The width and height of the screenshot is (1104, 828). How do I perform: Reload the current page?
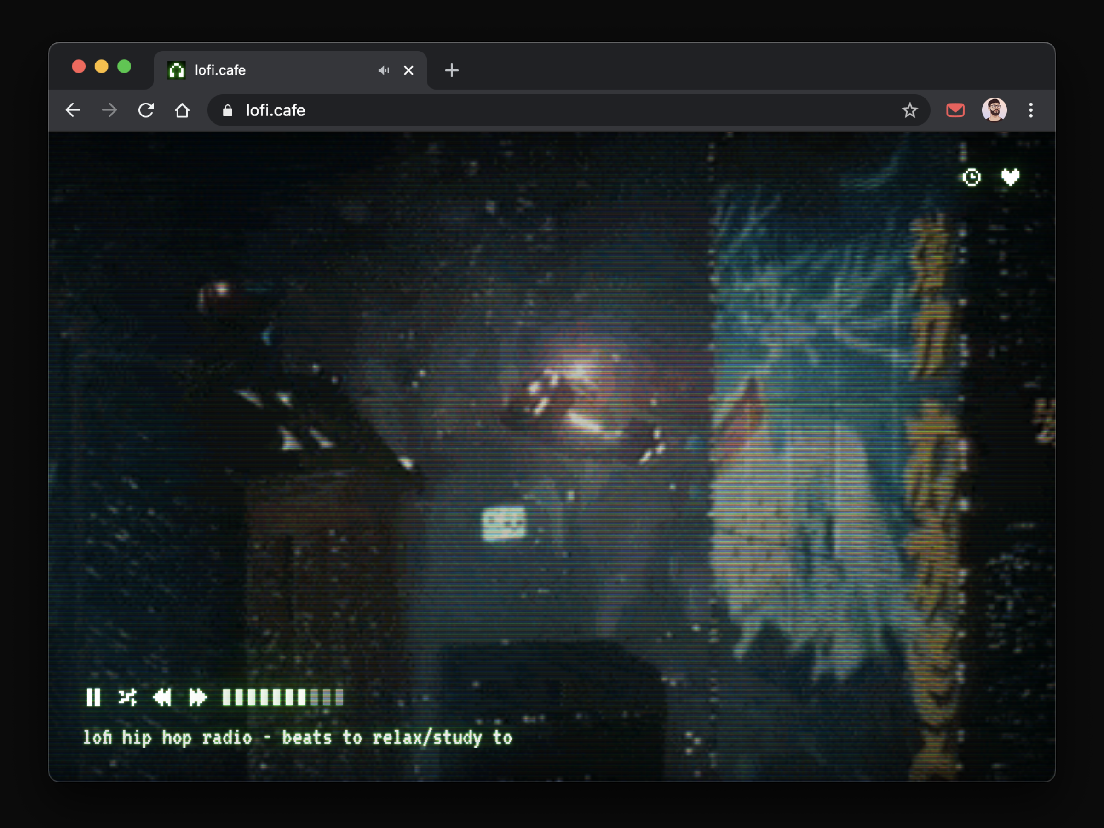(146, 110)
